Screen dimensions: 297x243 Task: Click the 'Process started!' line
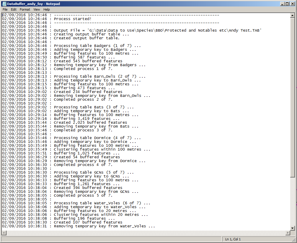[x=73, y=19]
